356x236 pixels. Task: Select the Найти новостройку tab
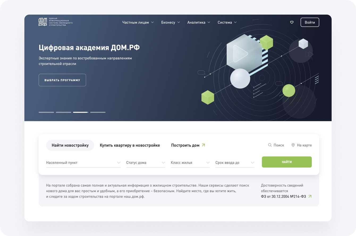click(x=70, y=145)
